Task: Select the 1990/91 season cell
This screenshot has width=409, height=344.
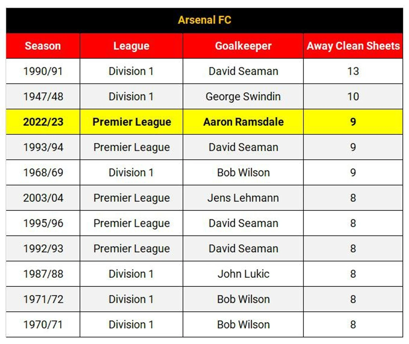Action: coord(43,71)
